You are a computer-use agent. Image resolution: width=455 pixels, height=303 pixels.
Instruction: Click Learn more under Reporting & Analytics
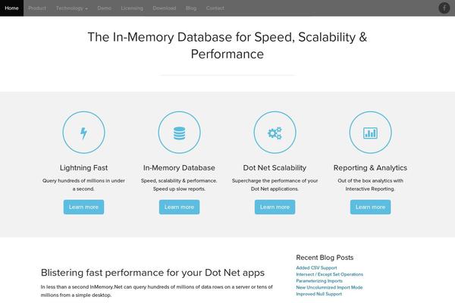point(370,207)
